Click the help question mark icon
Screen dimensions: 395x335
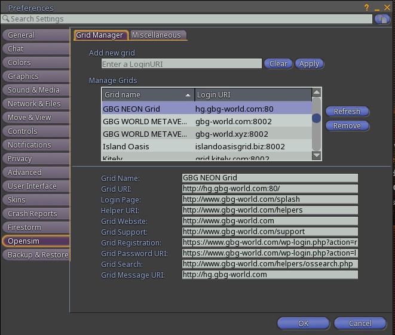tap(366, 8)
